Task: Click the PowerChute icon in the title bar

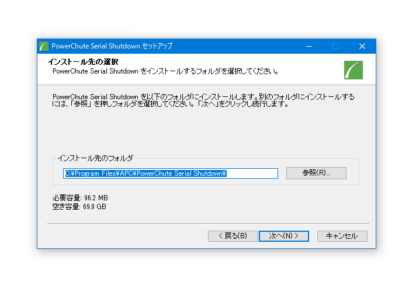Action: coord(44,46)
